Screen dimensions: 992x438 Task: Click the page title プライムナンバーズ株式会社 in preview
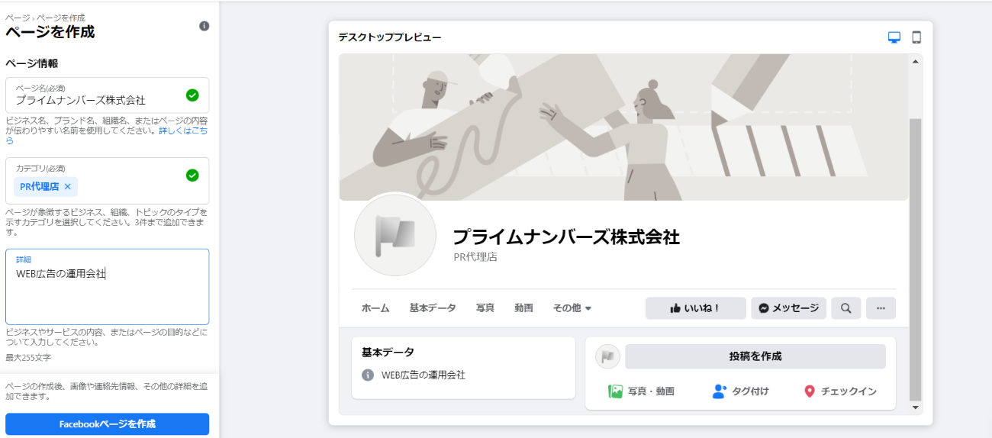[566, 237]
